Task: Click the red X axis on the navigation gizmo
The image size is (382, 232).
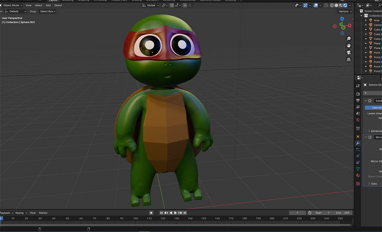Action: [x=350, y=25]
